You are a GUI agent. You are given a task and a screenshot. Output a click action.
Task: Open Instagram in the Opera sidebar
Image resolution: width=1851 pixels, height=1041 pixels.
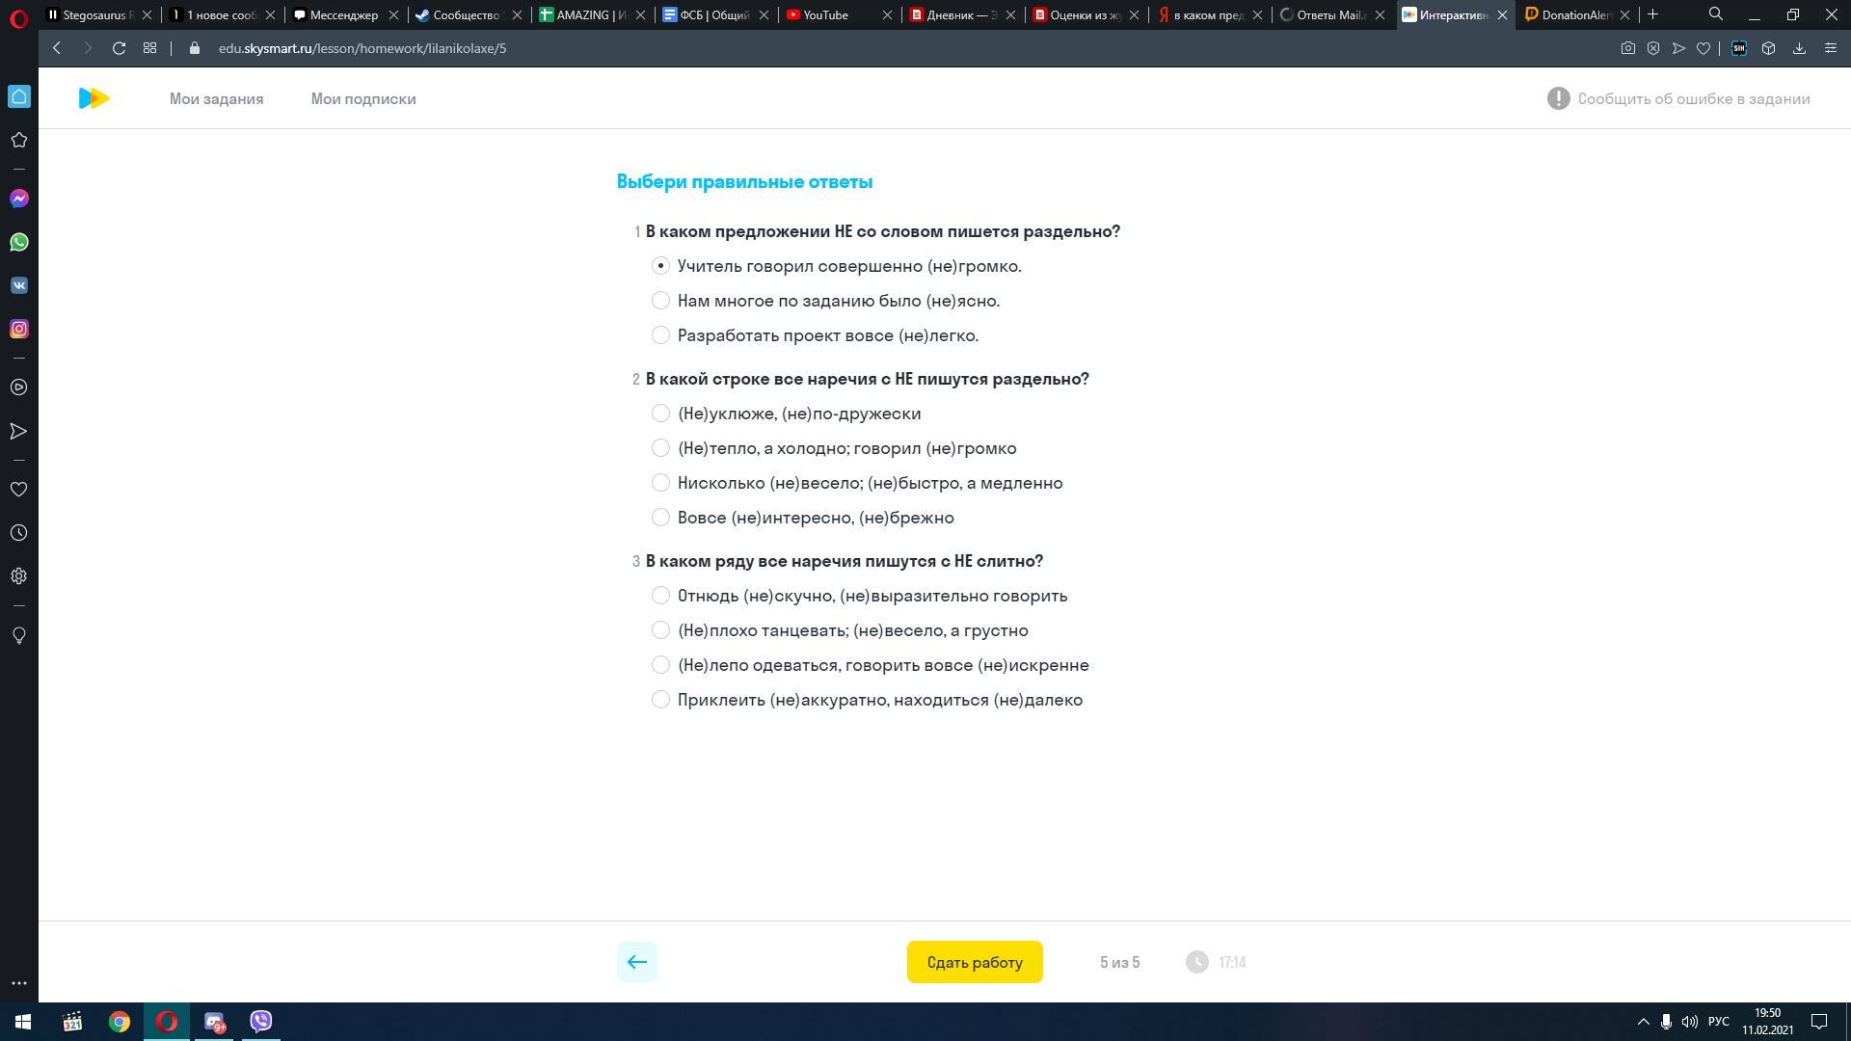[x=18, y=329]
